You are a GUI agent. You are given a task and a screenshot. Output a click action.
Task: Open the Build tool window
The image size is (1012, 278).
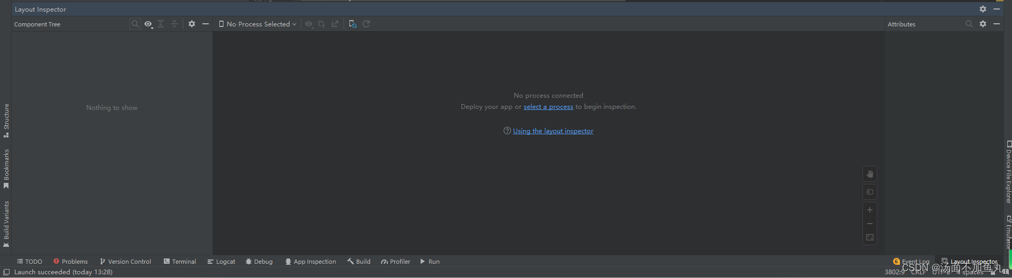click(x=359, y=262)
